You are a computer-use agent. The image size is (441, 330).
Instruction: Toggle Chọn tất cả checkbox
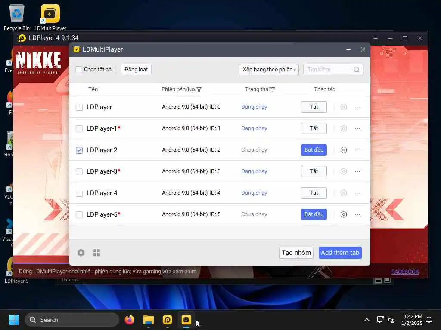(x=79, y=70)
